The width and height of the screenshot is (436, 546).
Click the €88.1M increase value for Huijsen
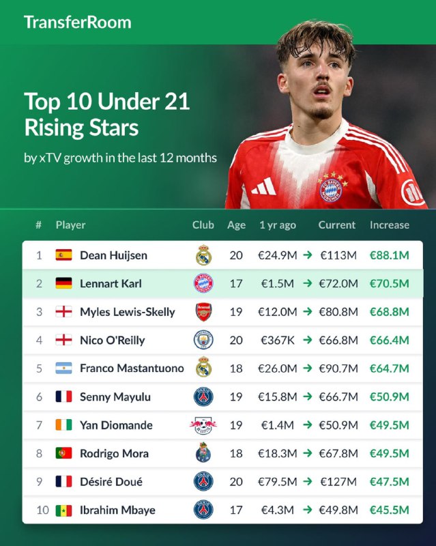(x=389, y=255)
